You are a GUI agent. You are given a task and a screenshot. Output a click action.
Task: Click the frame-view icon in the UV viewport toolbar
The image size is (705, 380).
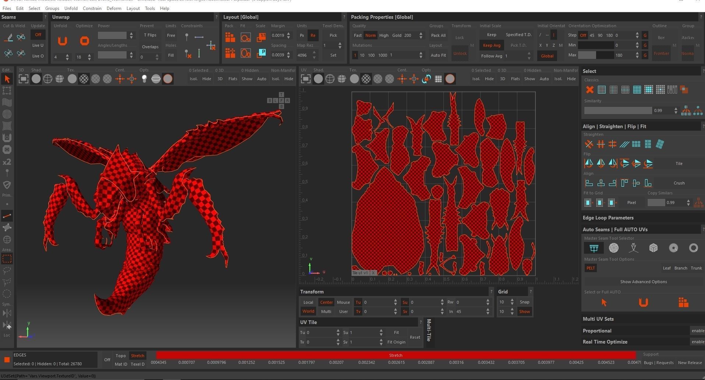point(305,79)
